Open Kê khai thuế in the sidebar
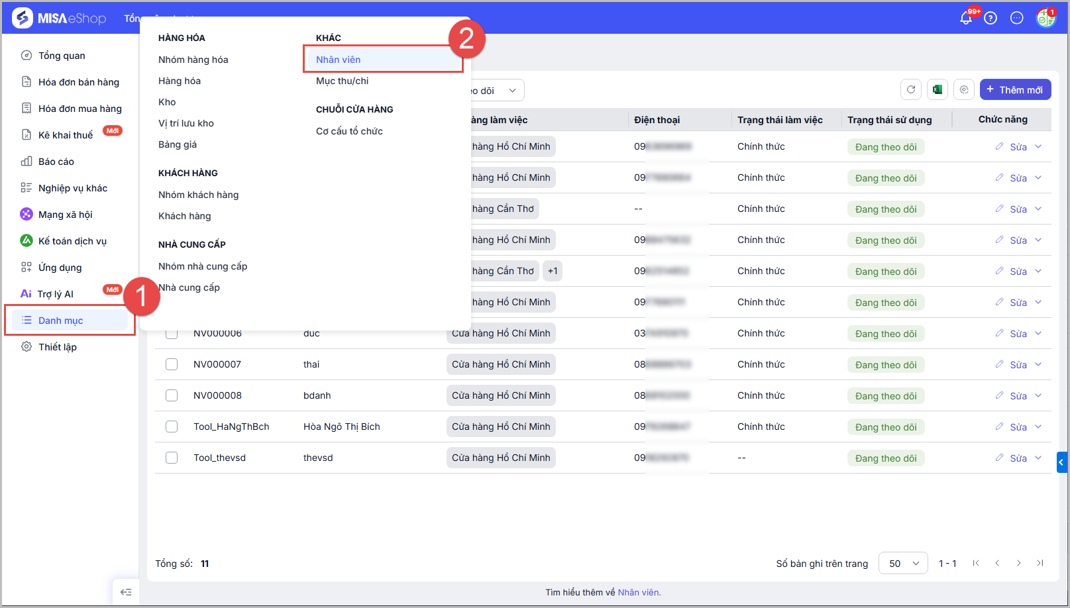 coord(66,135)
